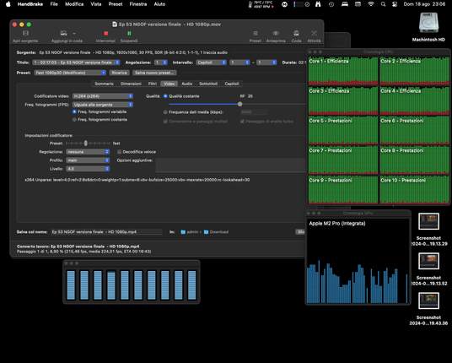Screen dimensions: 452x363
Task: Select Freq. fotogrammi costante radio button
Action: click(x=74, y=120)
